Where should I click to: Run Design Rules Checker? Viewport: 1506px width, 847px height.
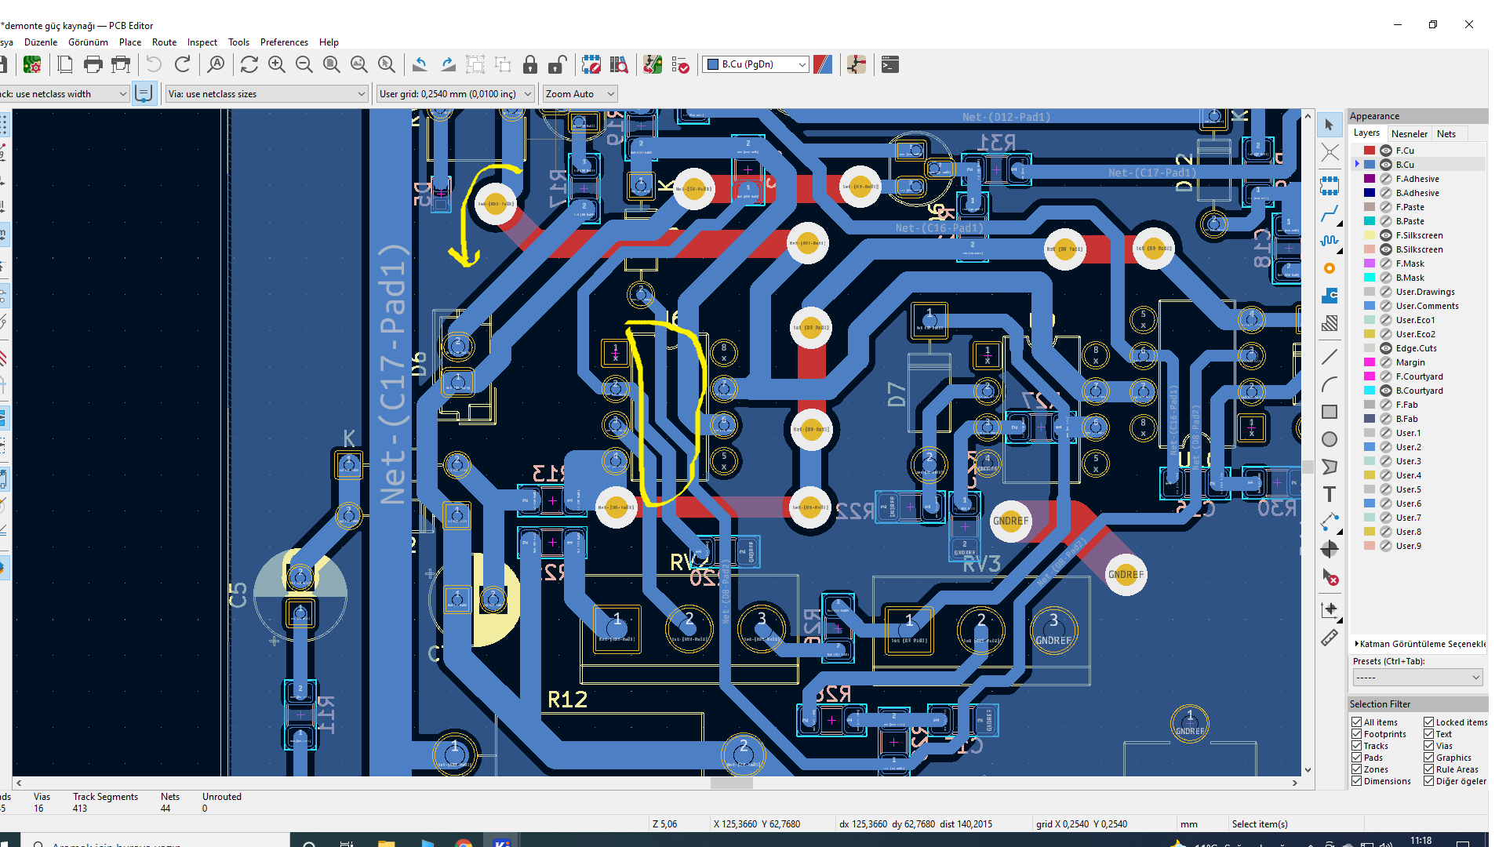(680, 65)
